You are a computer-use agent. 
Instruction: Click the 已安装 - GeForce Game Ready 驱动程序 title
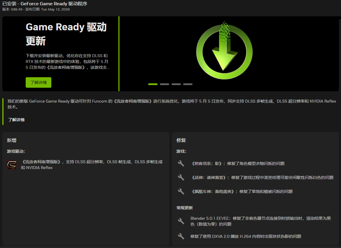tap(45, 4)
